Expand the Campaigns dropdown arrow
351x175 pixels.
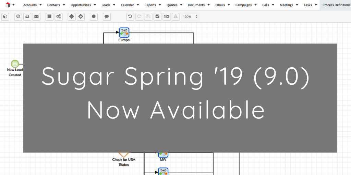256,5
